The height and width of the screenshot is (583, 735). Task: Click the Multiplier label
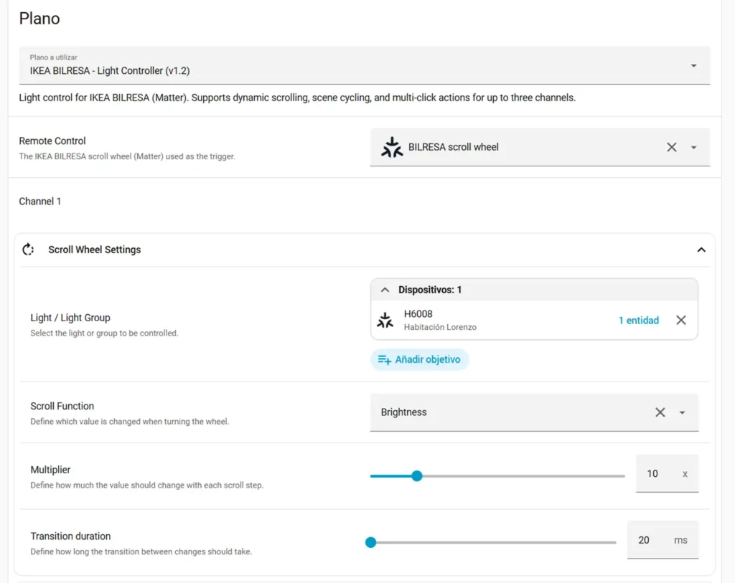click(50, 470)
